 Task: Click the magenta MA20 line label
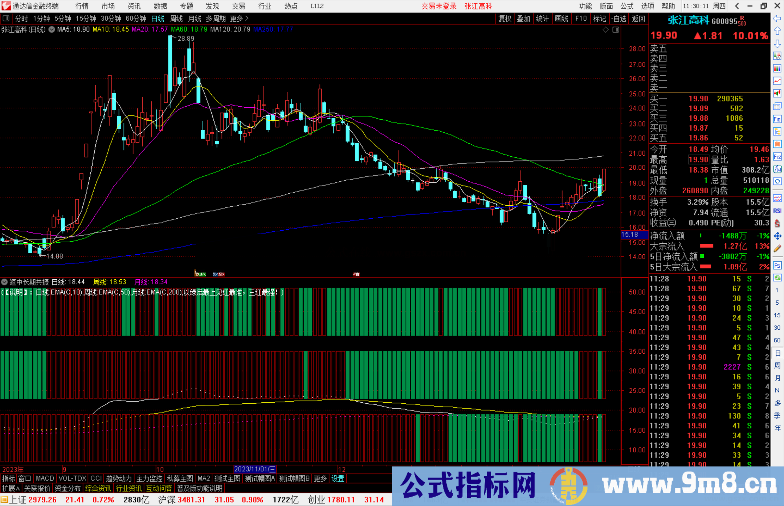150,29
